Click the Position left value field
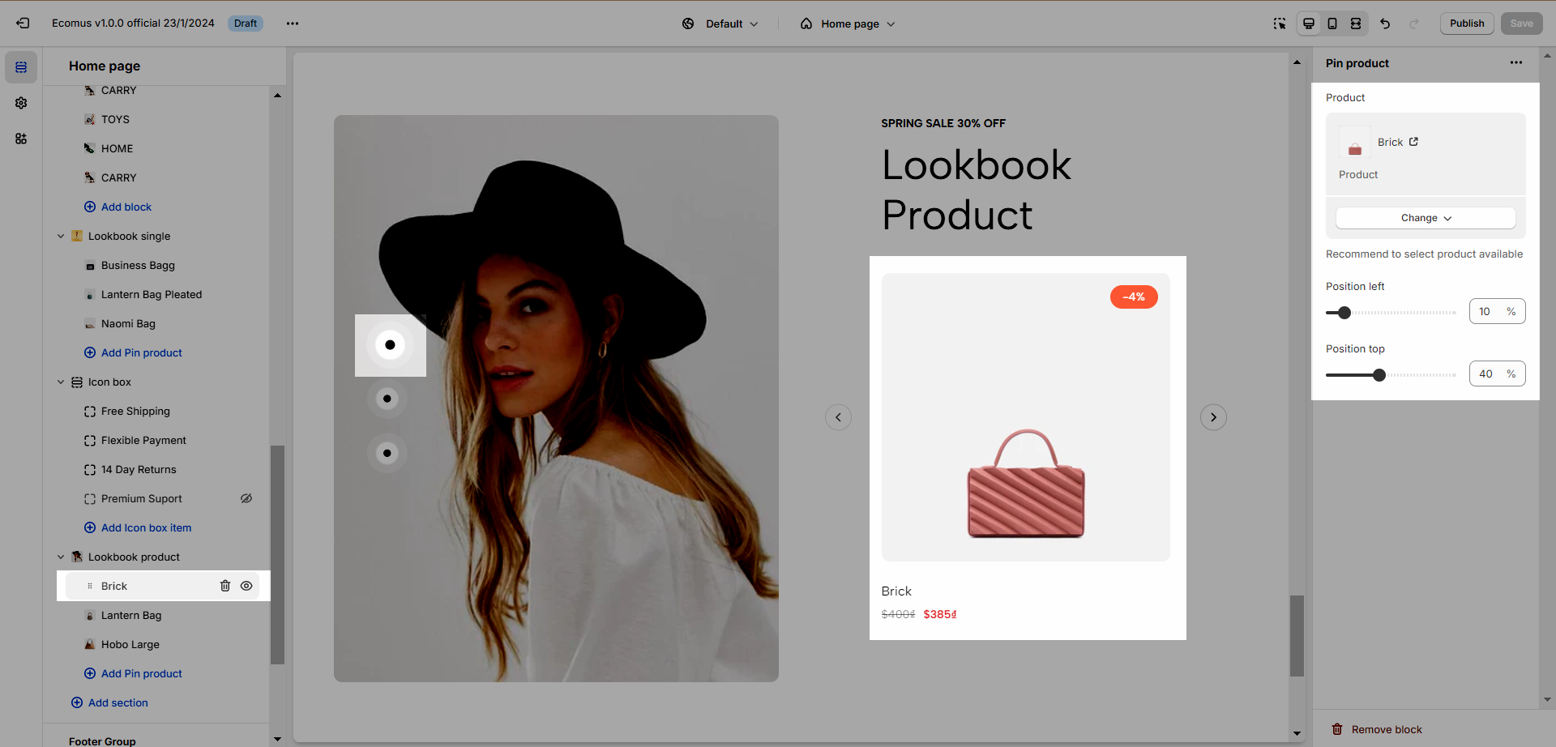This screenshot has width=1556, height=747. (x=1497, y=311)
